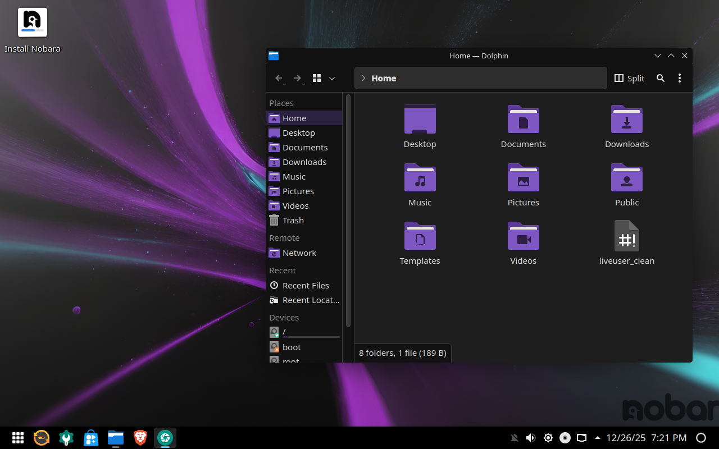719x449 pixels.
Task: Open the Trash from Places panel
Action: [293, 220]
